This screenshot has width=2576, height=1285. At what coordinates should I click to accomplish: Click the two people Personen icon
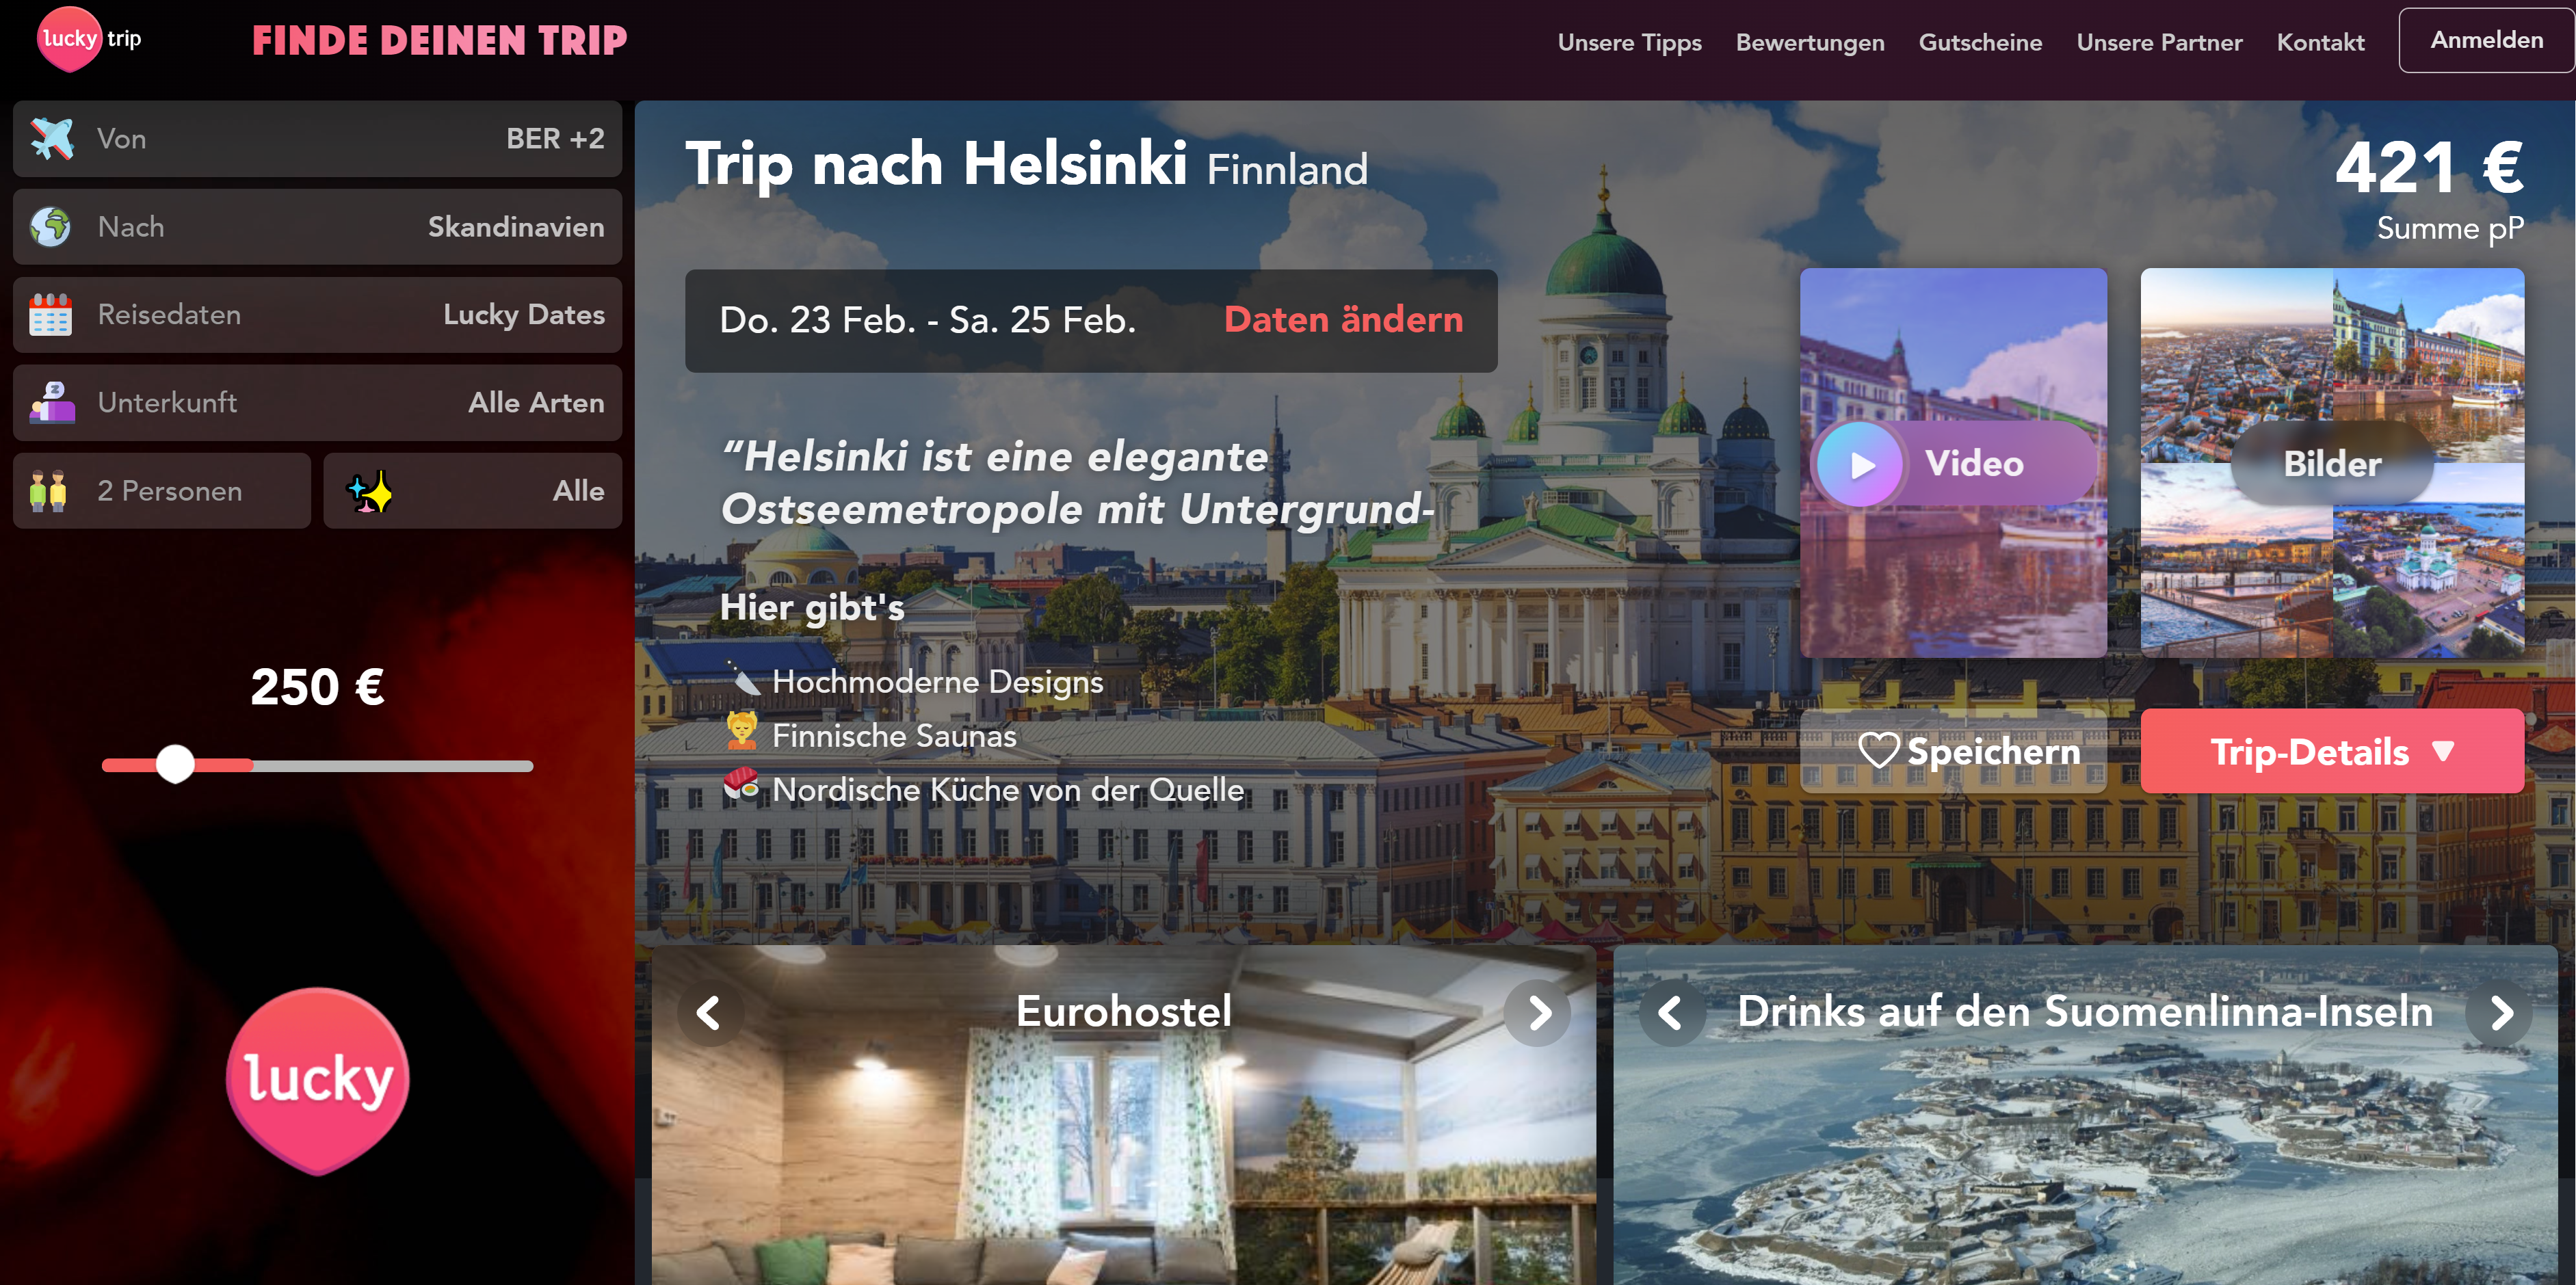[48, 490]
